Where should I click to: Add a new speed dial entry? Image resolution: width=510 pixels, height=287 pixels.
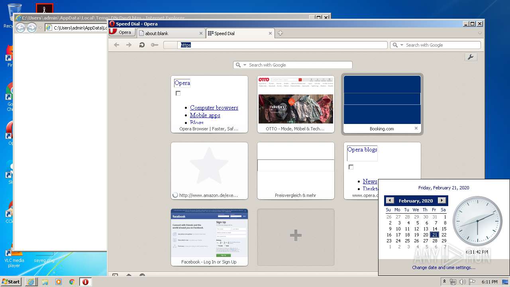[x=296, y=237]
